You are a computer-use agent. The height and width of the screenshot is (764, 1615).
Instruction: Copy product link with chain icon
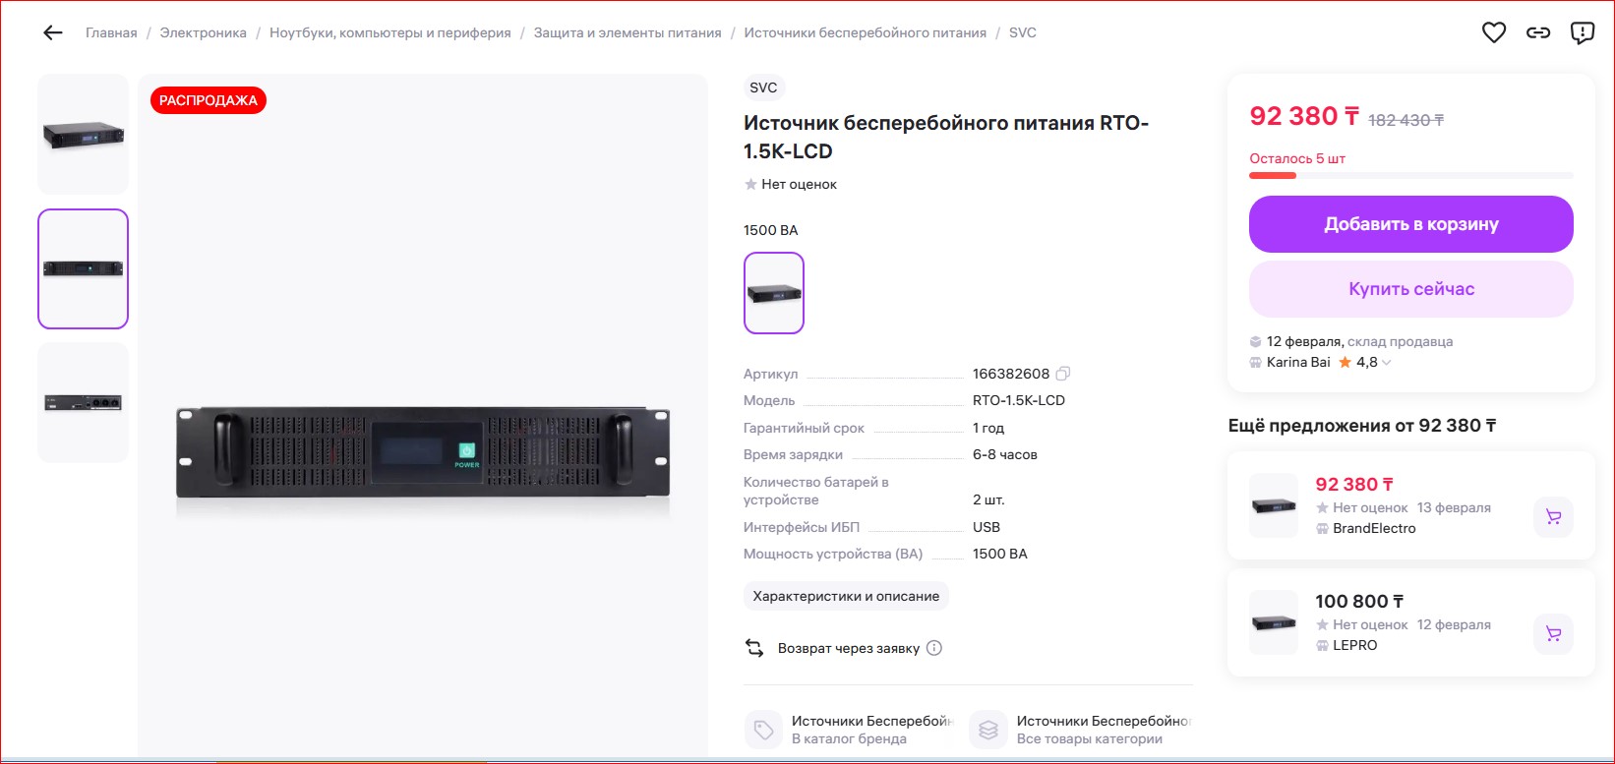(x=1538, y=32)
